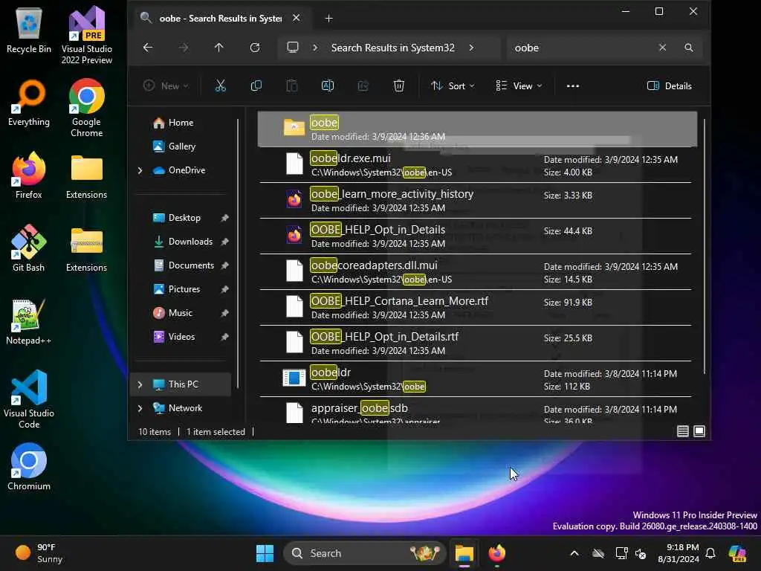Click chevron after the PC icon in address bar
This screenshot has width=761, height=571.
[x=315, y=48]
